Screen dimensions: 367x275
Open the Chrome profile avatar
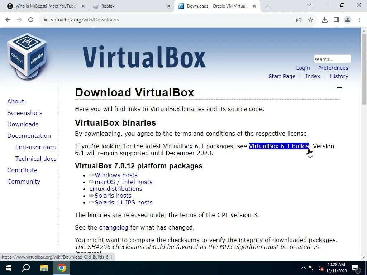[348, 20]
